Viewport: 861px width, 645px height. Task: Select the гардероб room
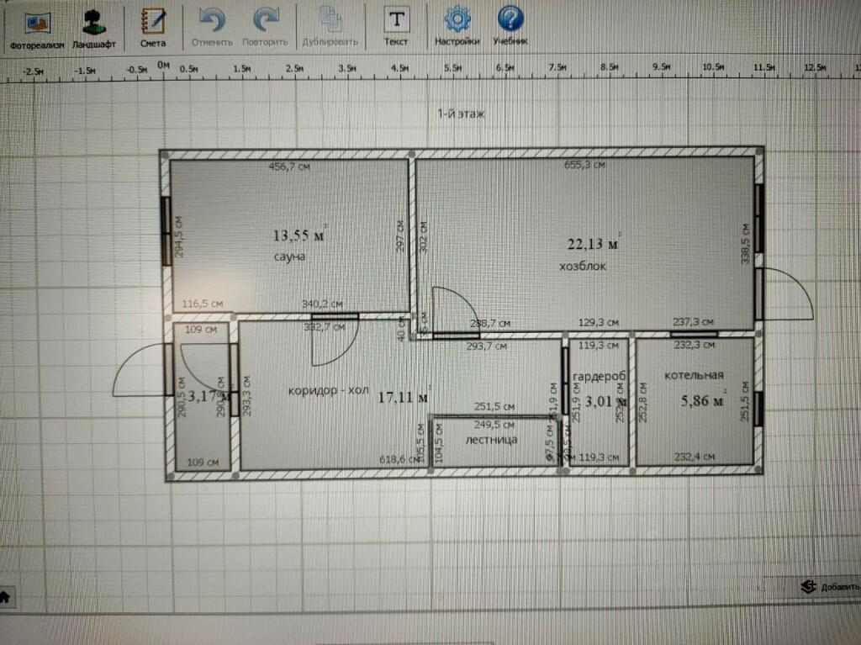click(599, 402)
